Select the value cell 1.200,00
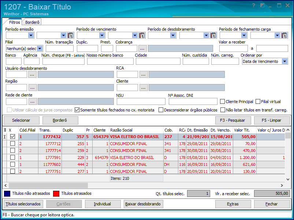Viewport: 294px width, 220px height. [x=245, y=158]
